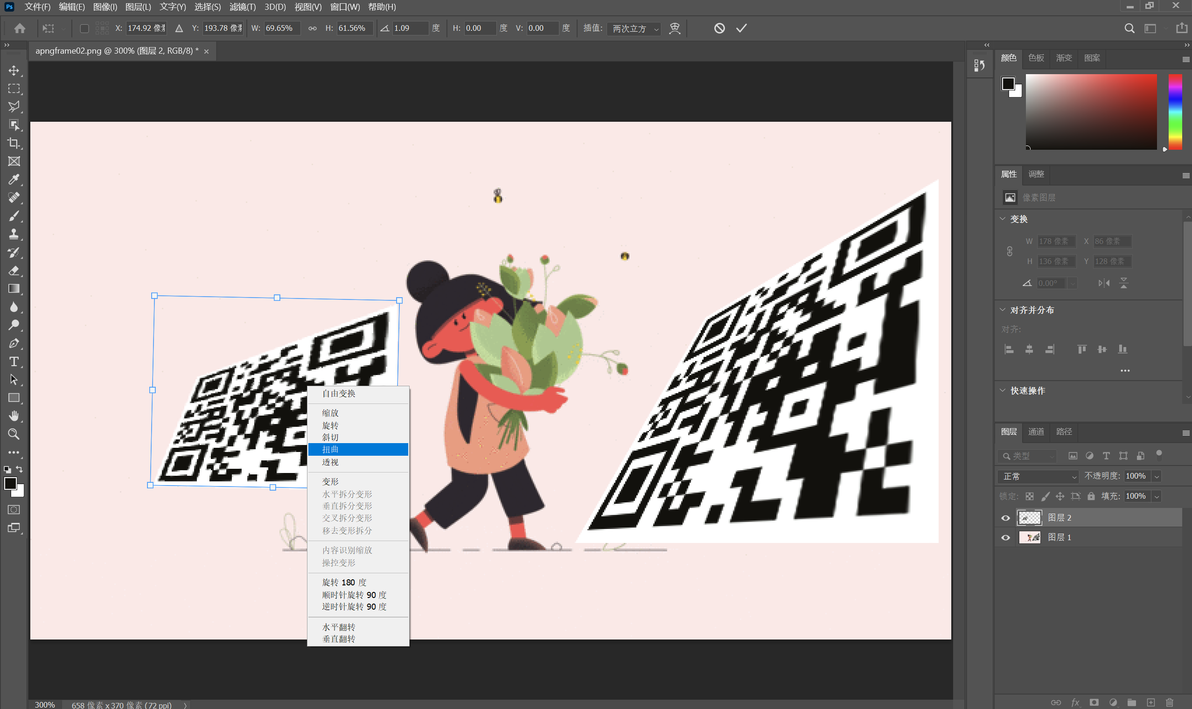Collapse the 对齐并分布 section

tap(1003, 310)
